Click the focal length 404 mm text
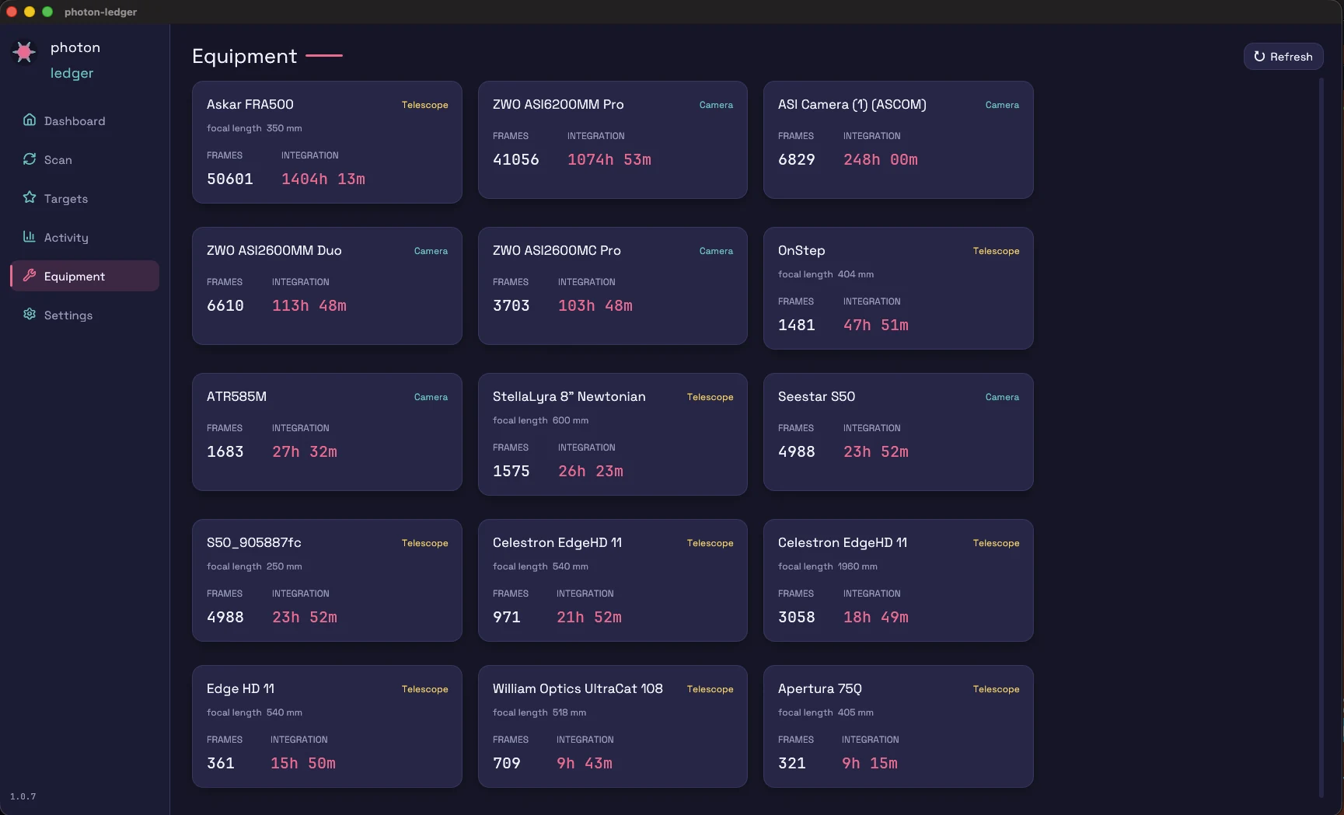 click(826, 274)
